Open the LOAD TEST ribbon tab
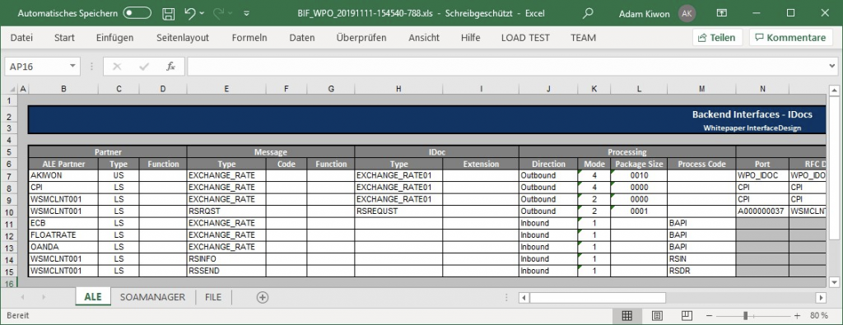843x325 pixels. coord(525,38)
